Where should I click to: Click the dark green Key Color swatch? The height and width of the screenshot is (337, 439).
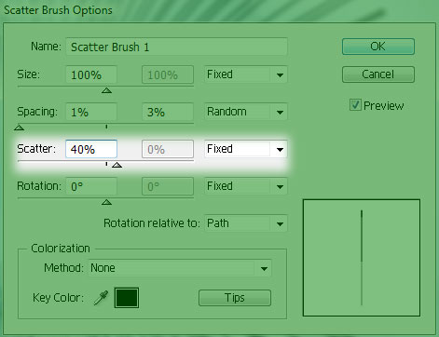click(x=127, y=298)
